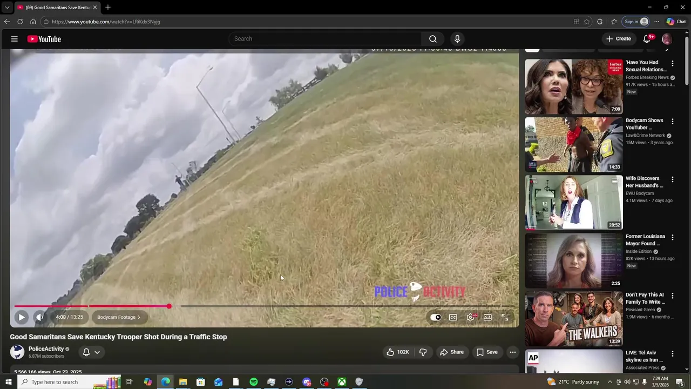Open File Explorer from the taskbar
Viewport: 691px width, 389px height.
click(183, 382)
